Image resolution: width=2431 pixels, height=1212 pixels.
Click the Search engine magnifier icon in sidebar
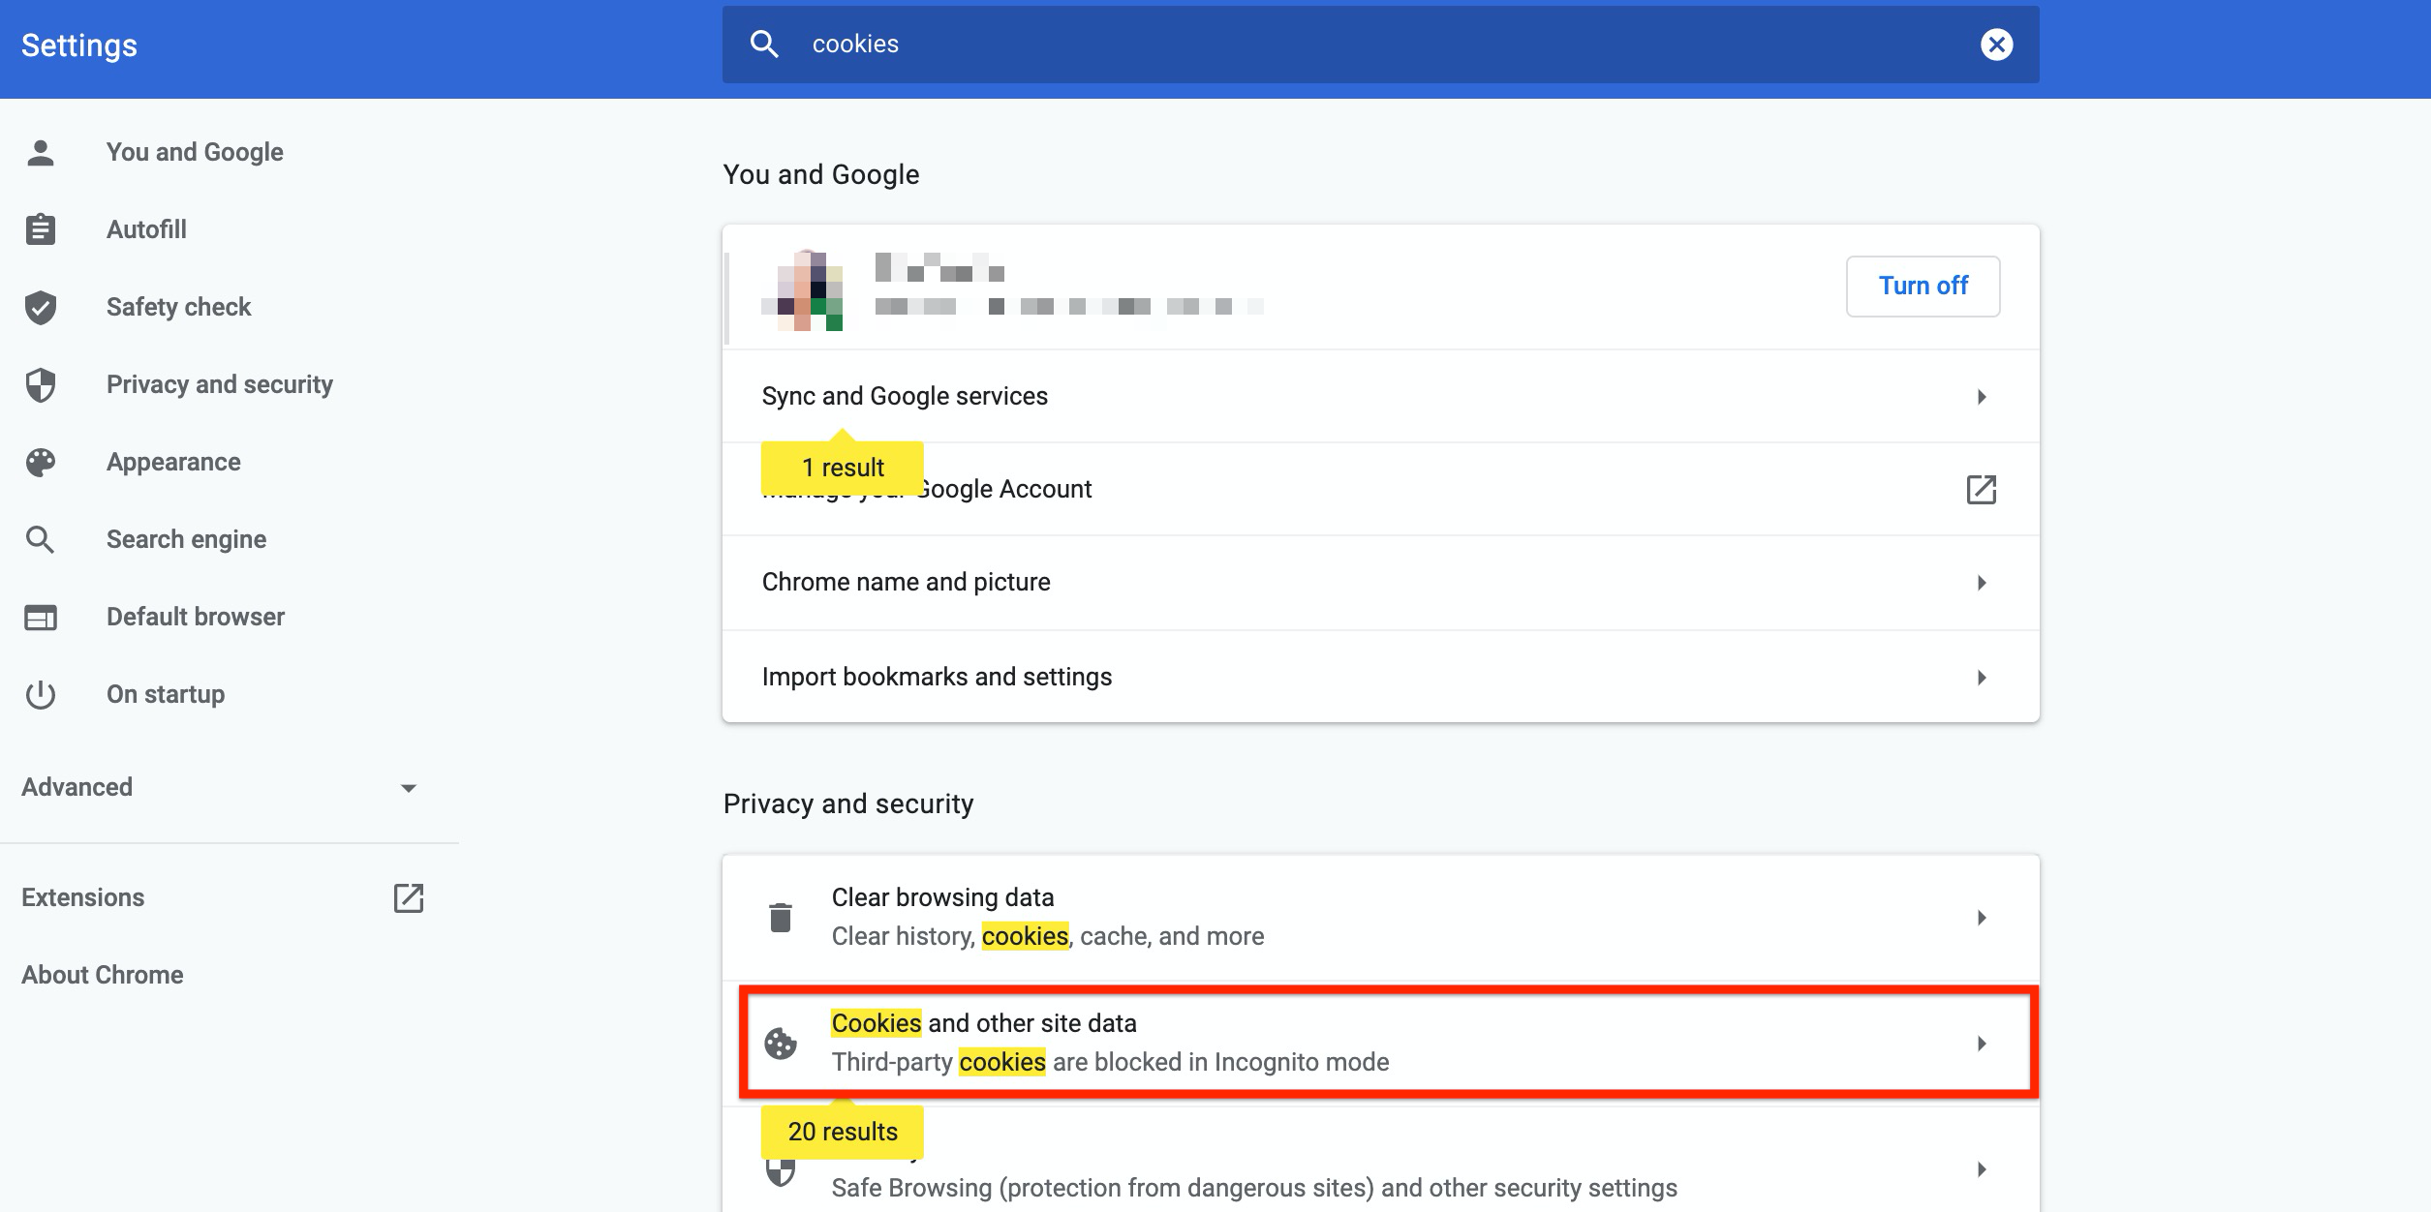tap(41, 539)
